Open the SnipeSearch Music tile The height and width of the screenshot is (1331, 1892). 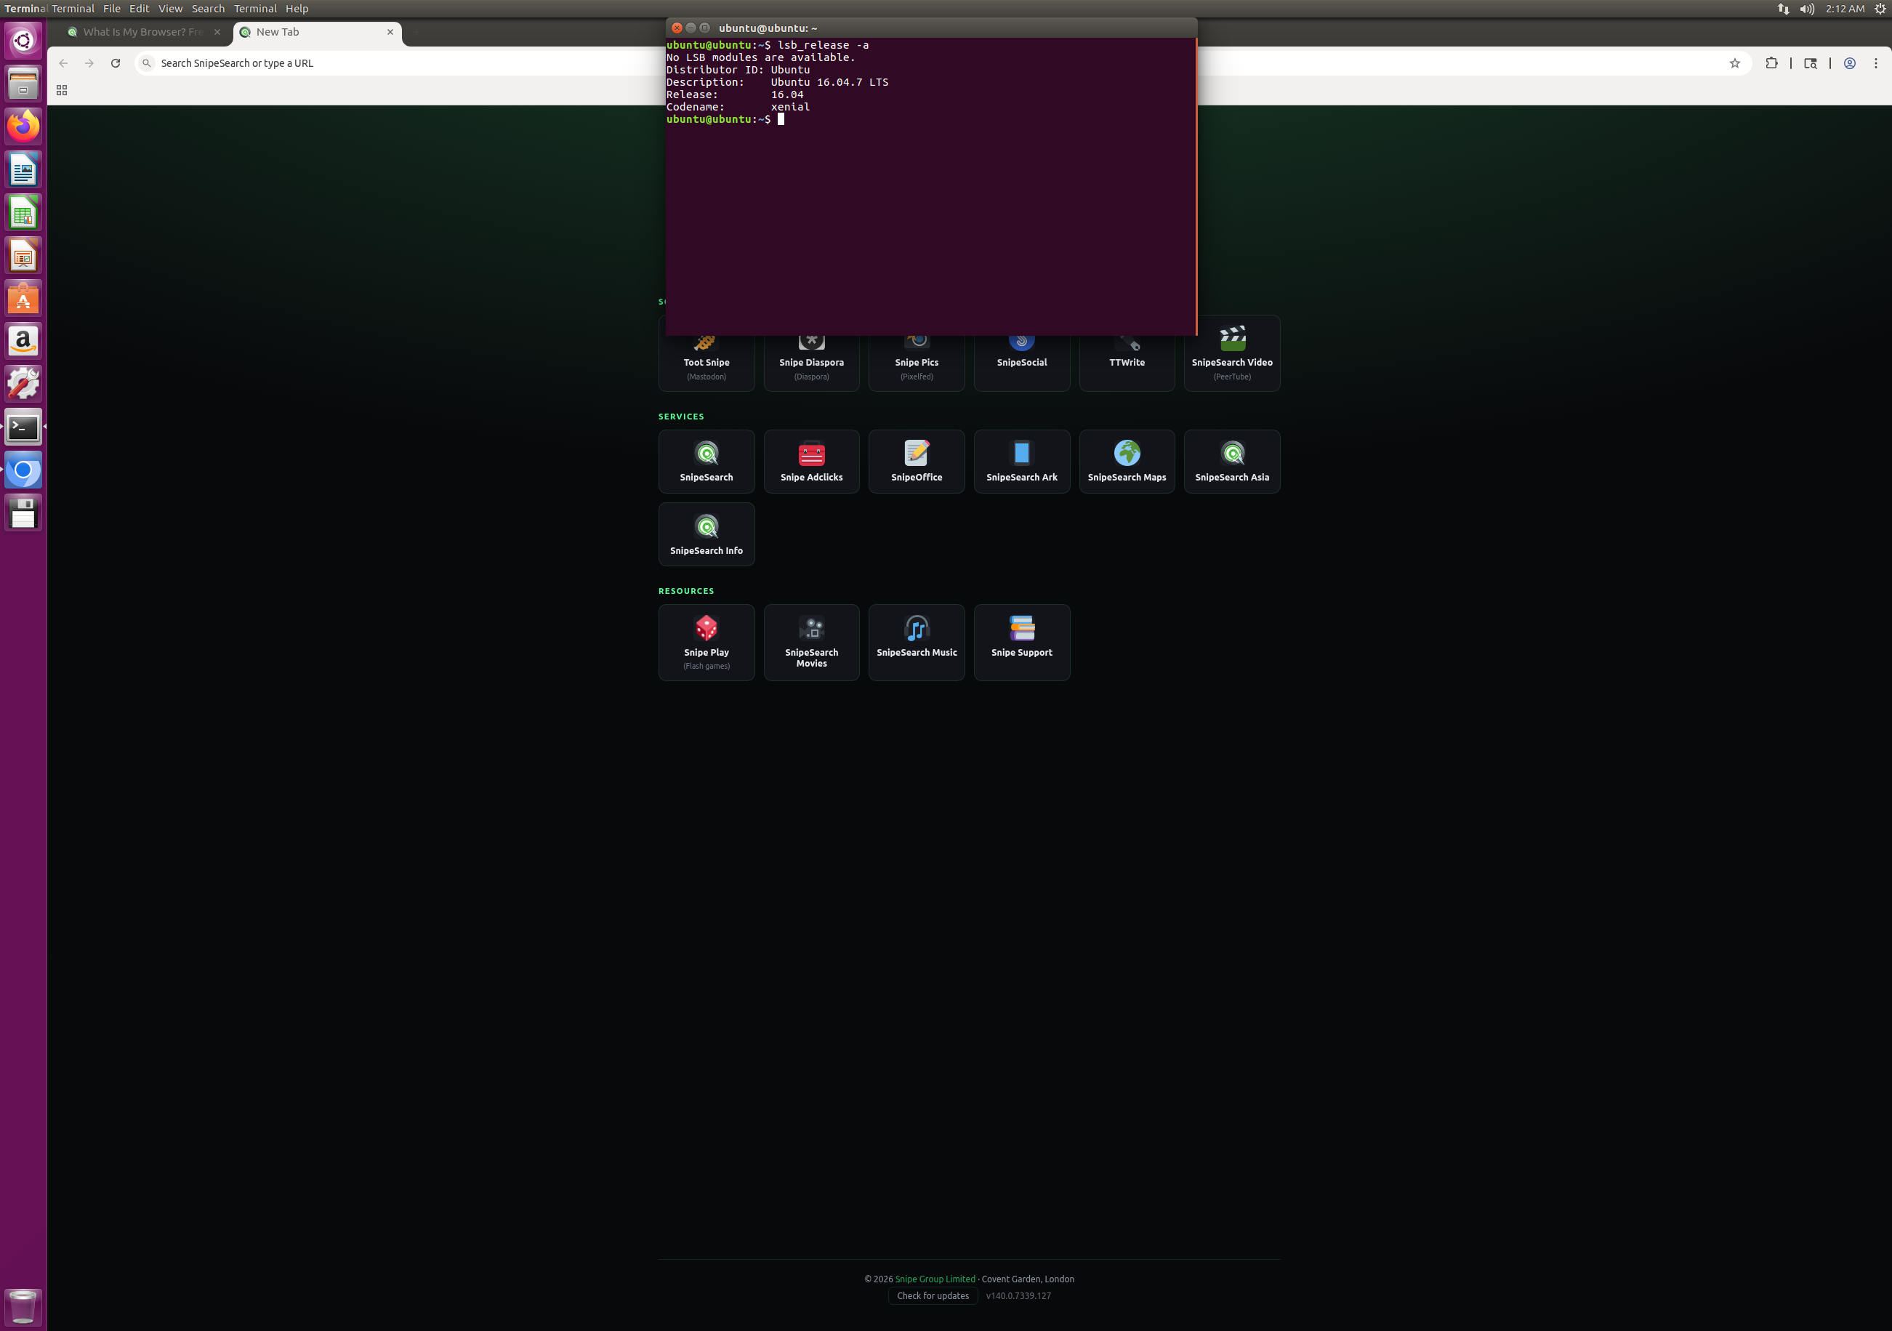point(917,642)
